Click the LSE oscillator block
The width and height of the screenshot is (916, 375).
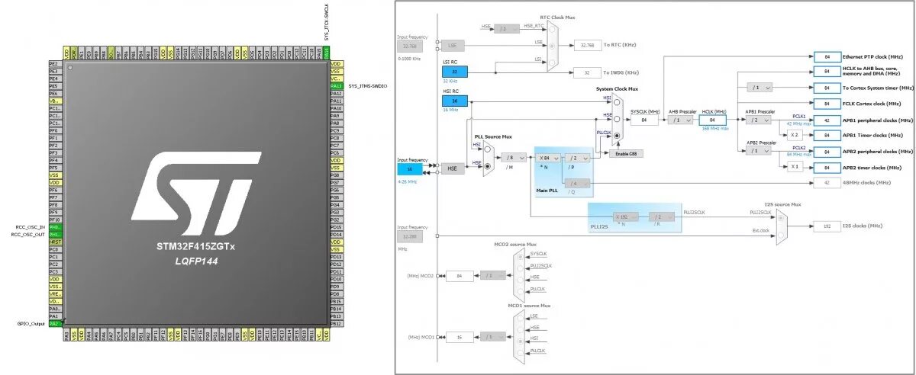[452, 45]
